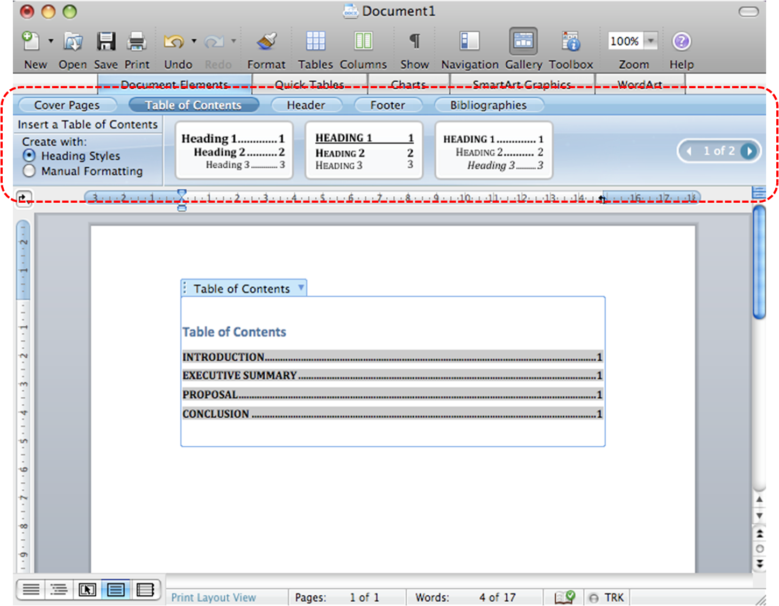Open the Zoom percentage dropdown
Image resolution: width=779 pixels, height=606 pixels.
650,40
